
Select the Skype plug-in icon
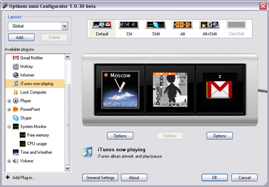tap(16, 118)
